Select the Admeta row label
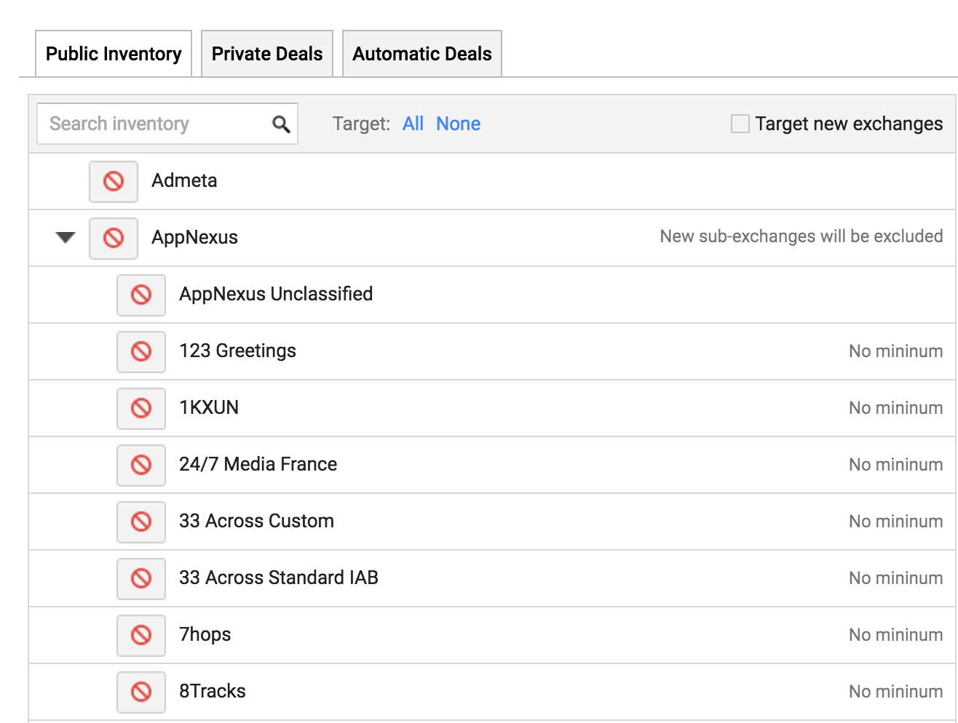The height and width of the screenshot is (723, 958). pos(184,180)
